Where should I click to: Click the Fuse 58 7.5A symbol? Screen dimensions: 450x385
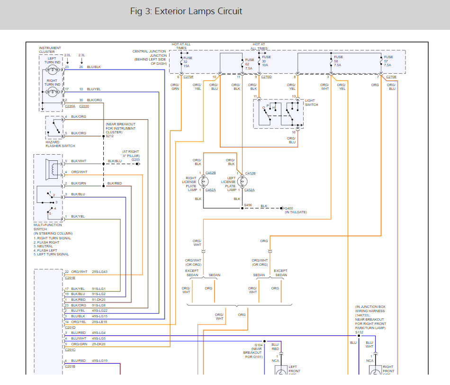[x=331, y=61]
